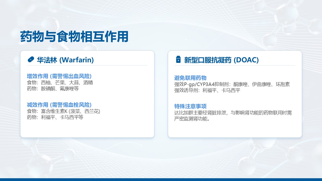
Task: Select the 特殊注意事项 subheading
Action: tap(190, 106)
